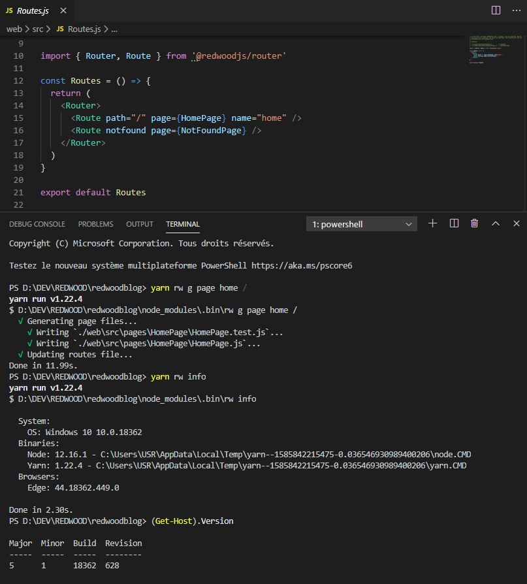Switch to the PROBLEMS tab
The image size is (527, 584).
click(95, 223)
